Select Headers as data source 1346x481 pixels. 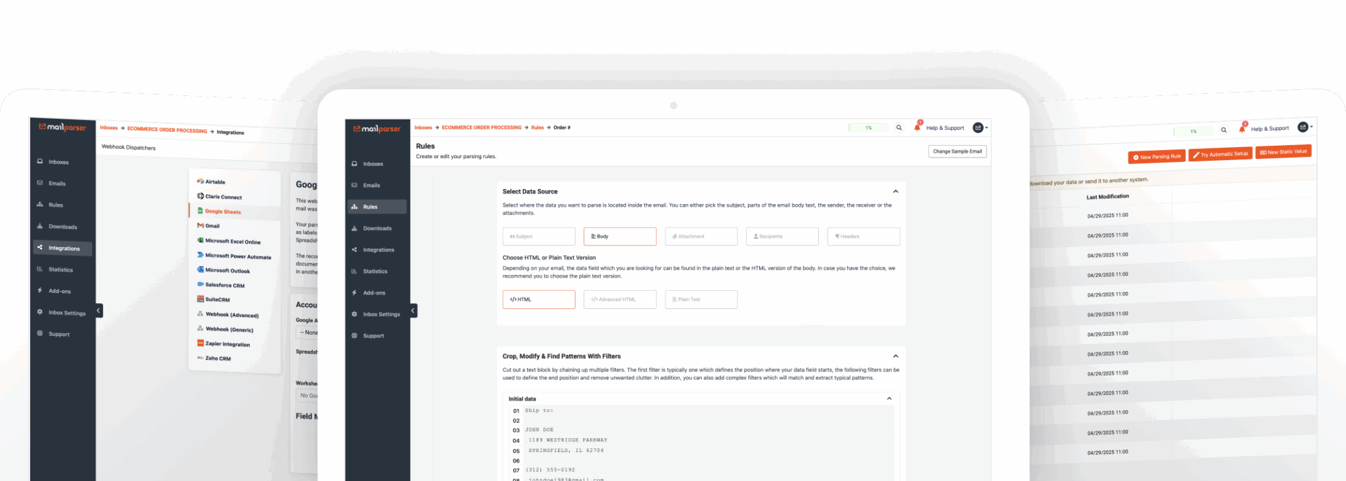coord(864,236)
